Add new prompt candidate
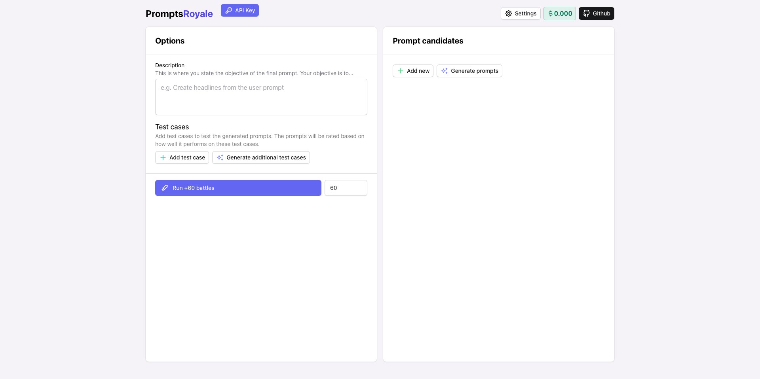This screenshot has height=379, width=760. click(413, 71)
